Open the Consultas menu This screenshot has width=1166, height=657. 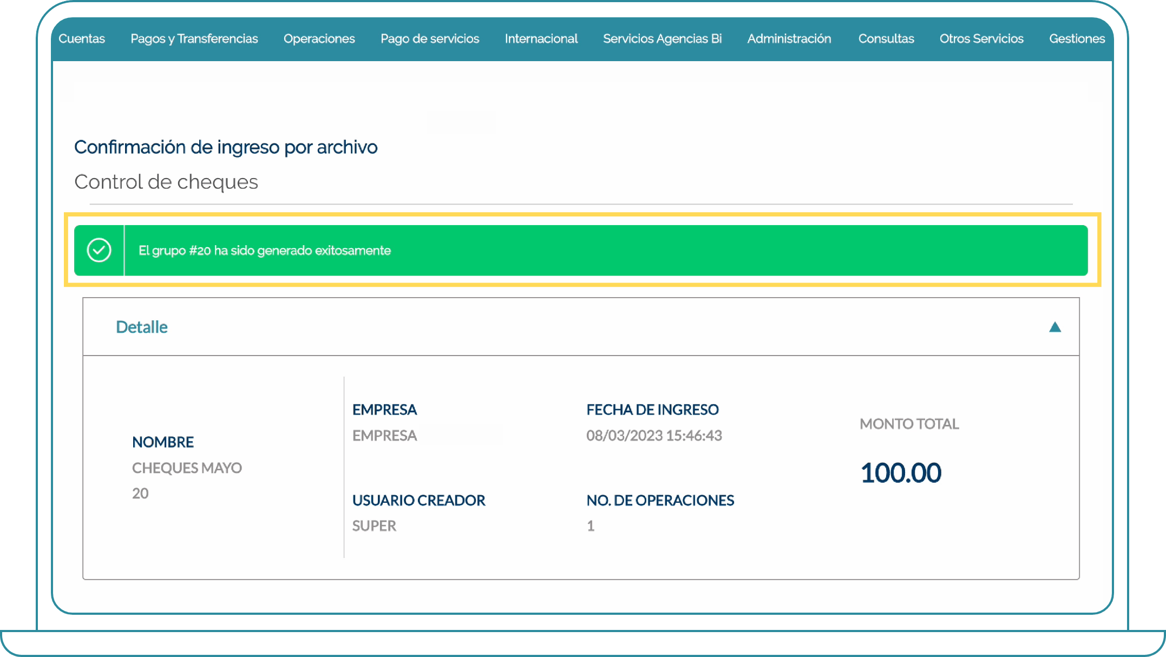(x=886, y=38)
